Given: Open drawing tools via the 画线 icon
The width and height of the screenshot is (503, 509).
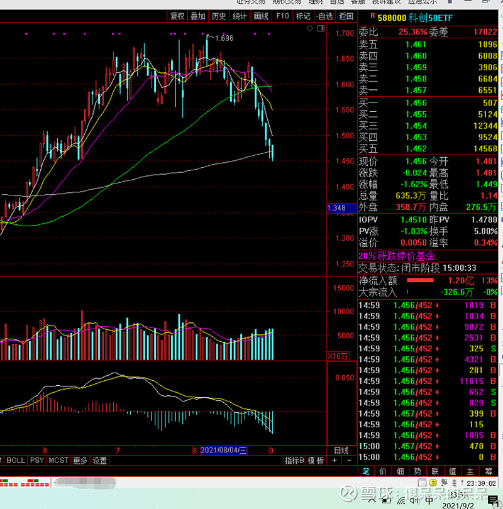Looking at the screenshot, I should tap(260, 18).
